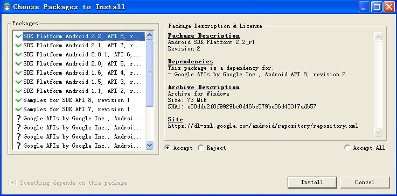Image resolution: width=397 pixels, height=196 pixels.
Task: Select the Accept radio button
Action: click(168, 148)
